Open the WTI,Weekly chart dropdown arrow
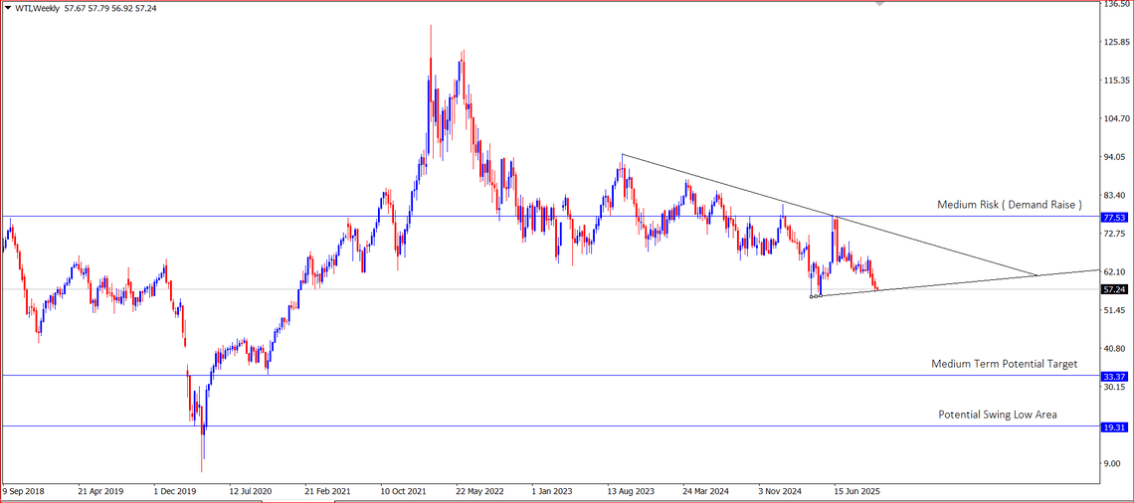The width and height of the screenshot is (1134, 503). pos(8,8)
